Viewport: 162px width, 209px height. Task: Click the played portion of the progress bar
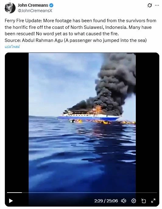pyautogui.click(x=14, y=193)
